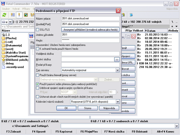
Task: Uncheck Použít pasivní režim přenosu
Action: pyautogui.click(x=37, y=84)
